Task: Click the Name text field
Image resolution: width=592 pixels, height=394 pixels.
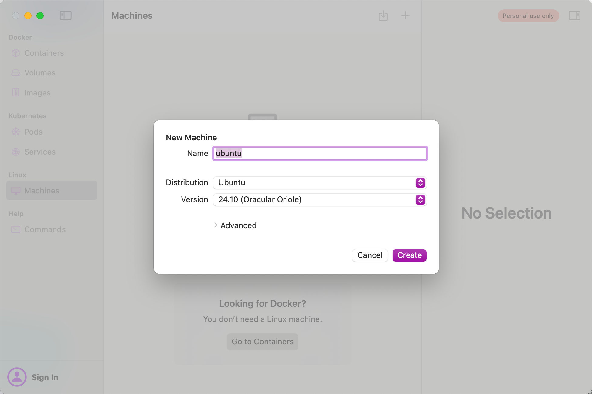Action: (320, 153)
